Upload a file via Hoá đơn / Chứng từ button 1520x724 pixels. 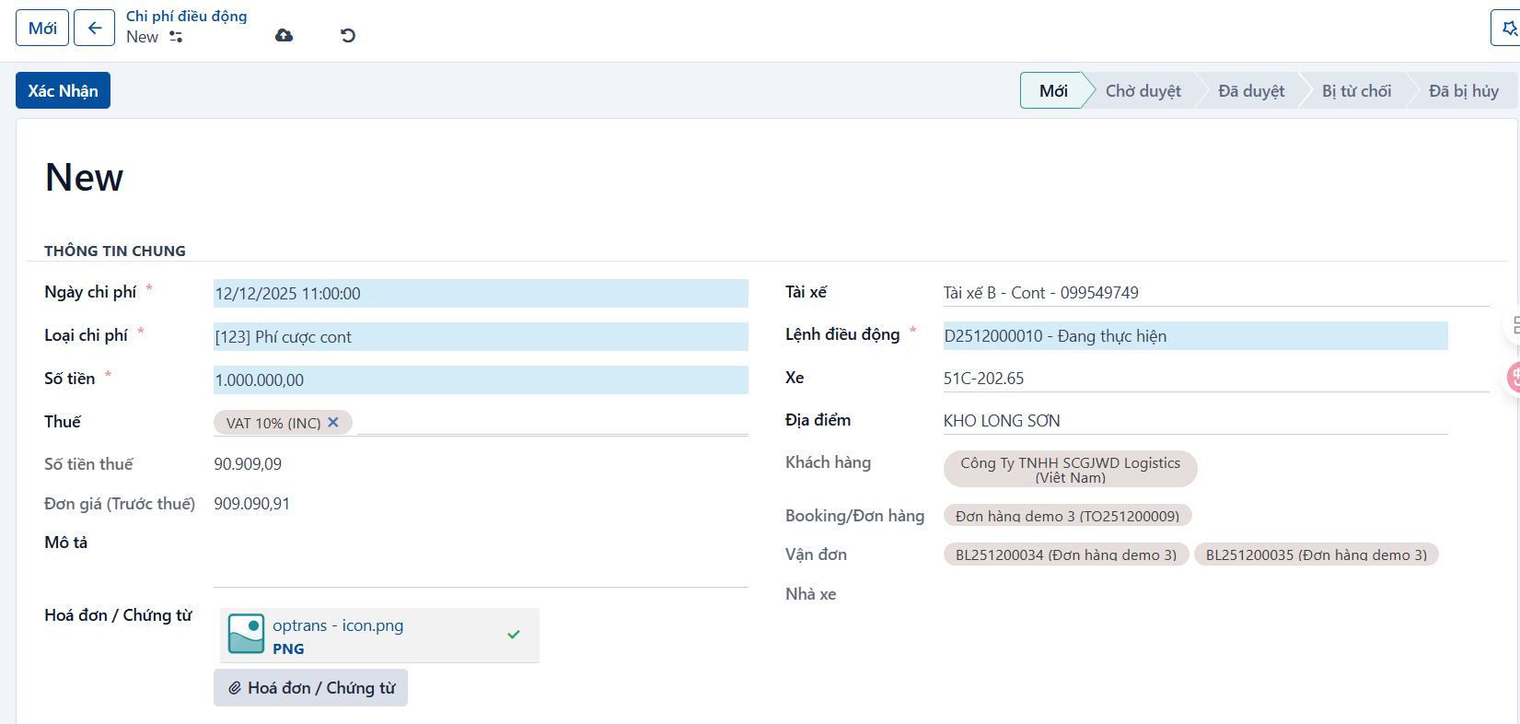[310, 688]
